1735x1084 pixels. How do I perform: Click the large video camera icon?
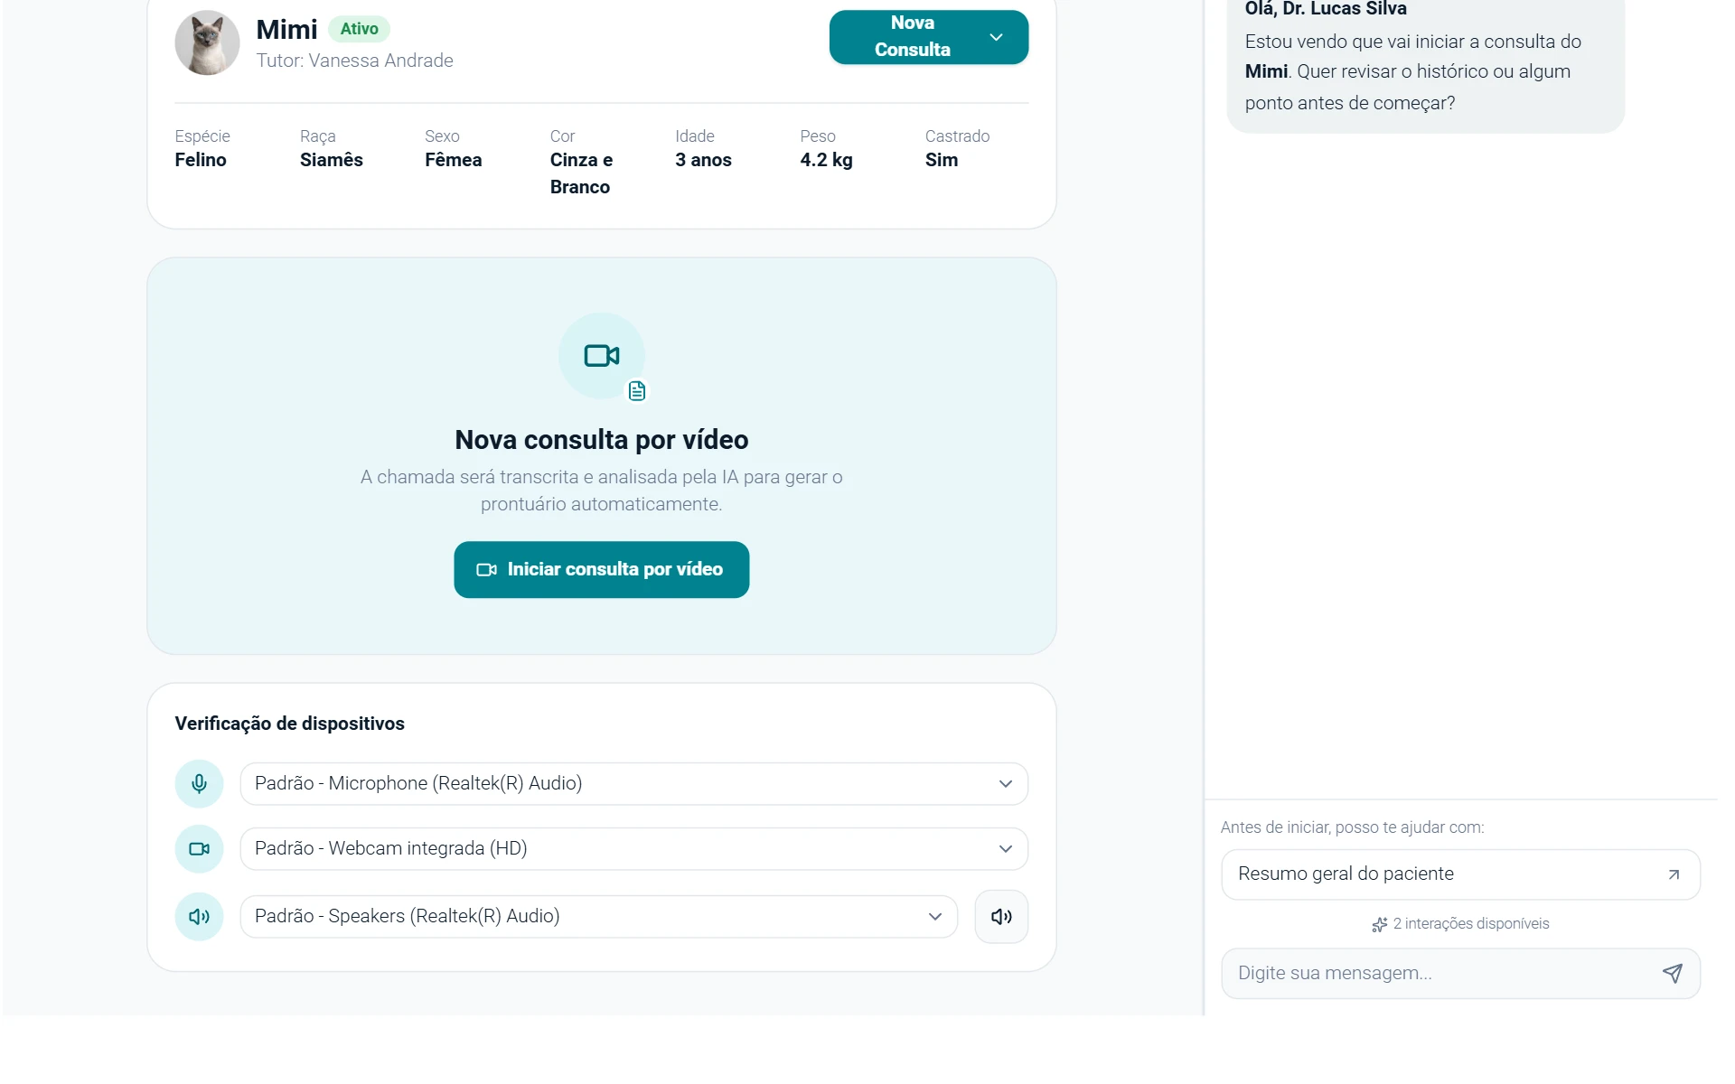coord(602,356)
